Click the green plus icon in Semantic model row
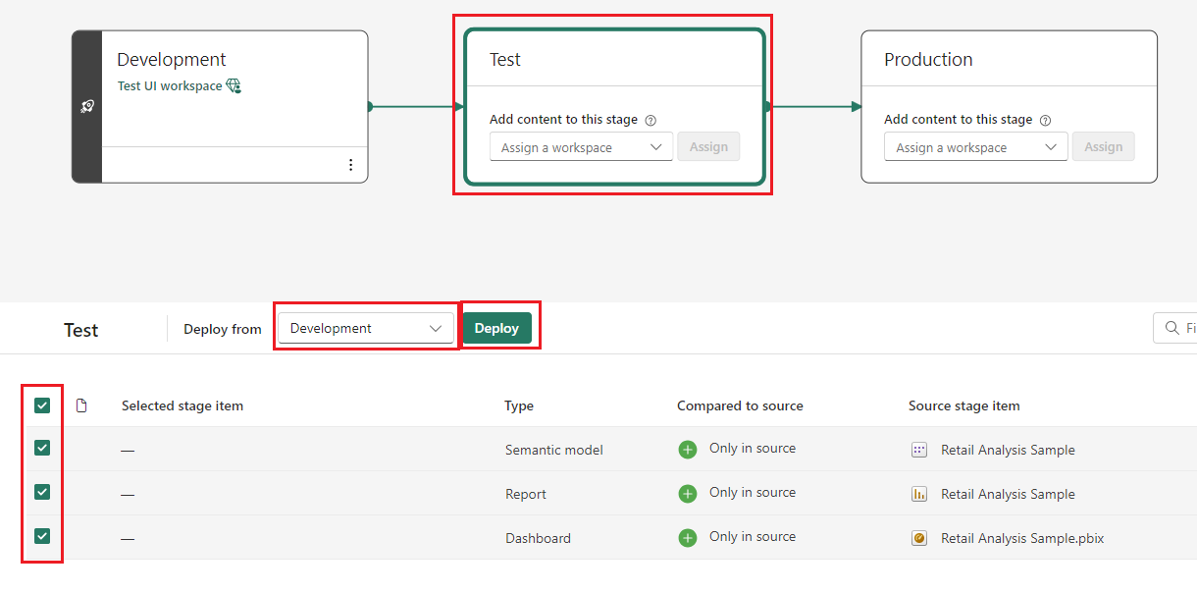 688,450
